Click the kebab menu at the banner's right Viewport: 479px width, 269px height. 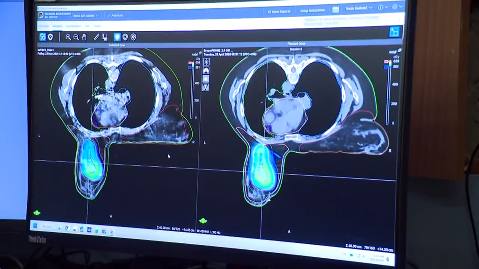pos(400,19)
